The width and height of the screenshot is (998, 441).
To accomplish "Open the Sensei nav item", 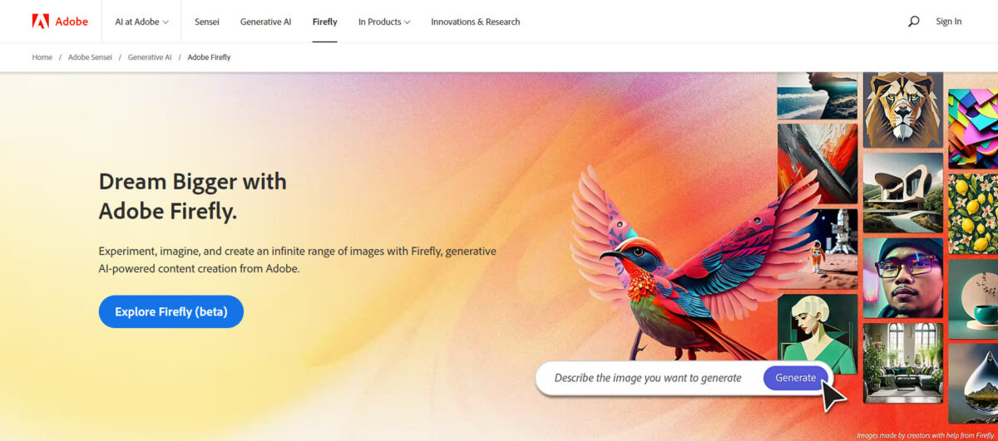I will tap(207, 22).
